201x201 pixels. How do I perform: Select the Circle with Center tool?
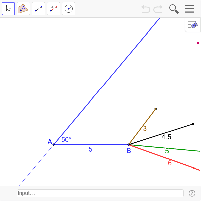pyautogui.click(x=69, y=9)
